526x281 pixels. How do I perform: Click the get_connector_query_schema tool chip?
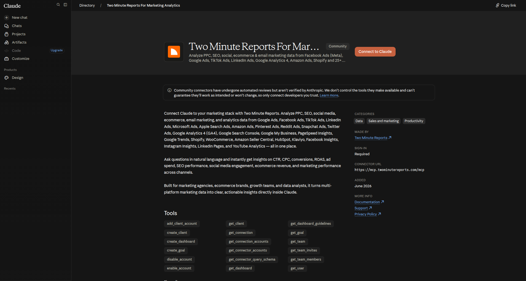[x=252, y=259]
